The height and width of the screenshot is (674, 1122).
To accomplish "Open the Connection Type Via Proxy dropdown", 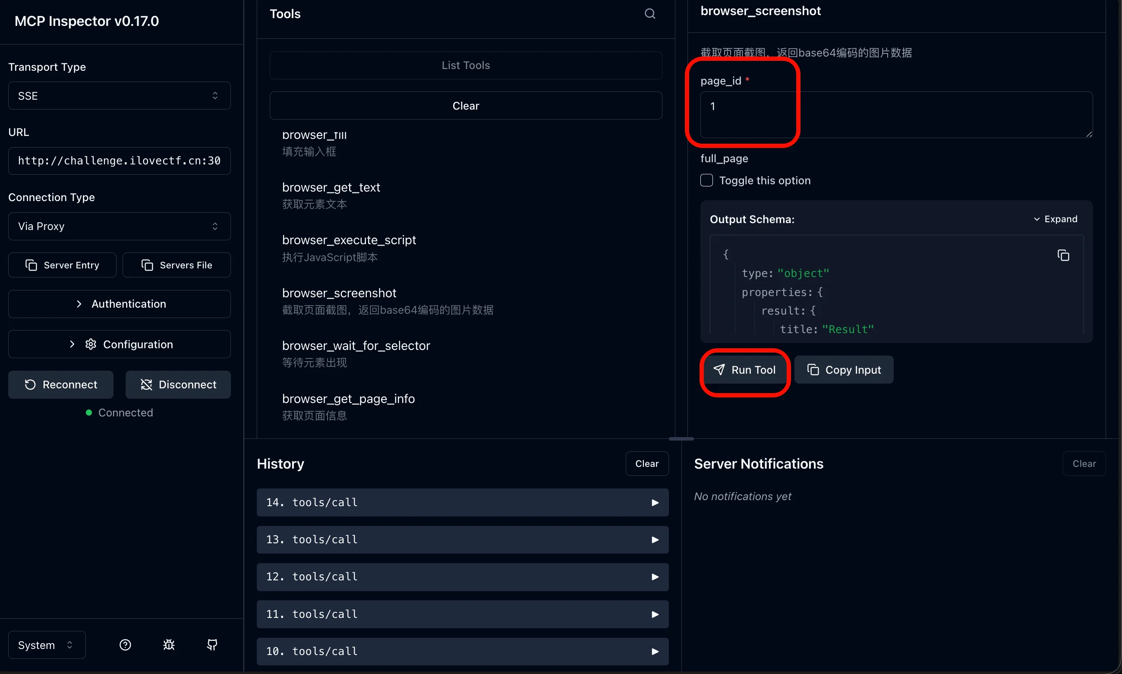I will click(x=119, y=226).
